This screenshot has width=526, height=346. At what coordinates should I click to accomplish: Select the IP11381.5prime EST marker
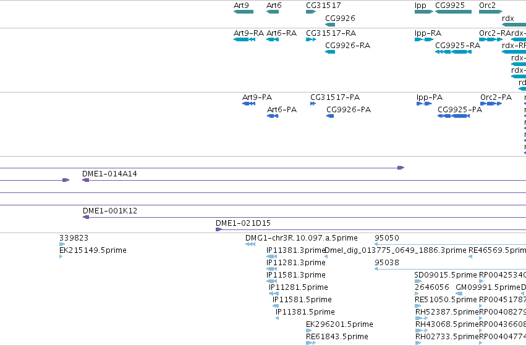pyautogui.click(x=277, y=318)
